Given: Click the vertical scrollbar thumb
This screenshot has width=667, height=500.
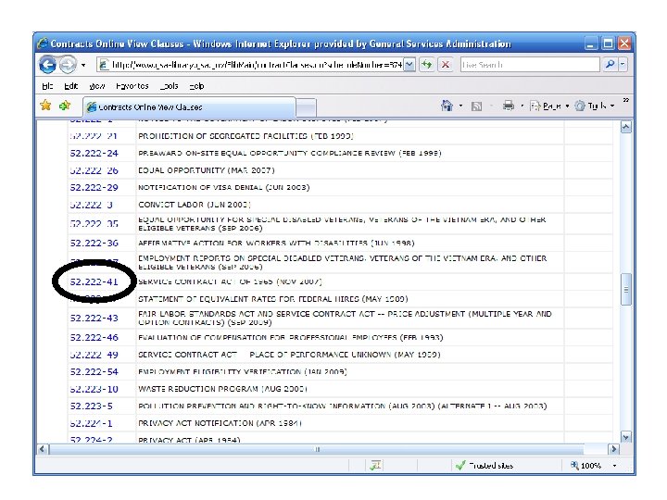Looking at the screenshot, I should pyautogui.click(x=625, y=290).
